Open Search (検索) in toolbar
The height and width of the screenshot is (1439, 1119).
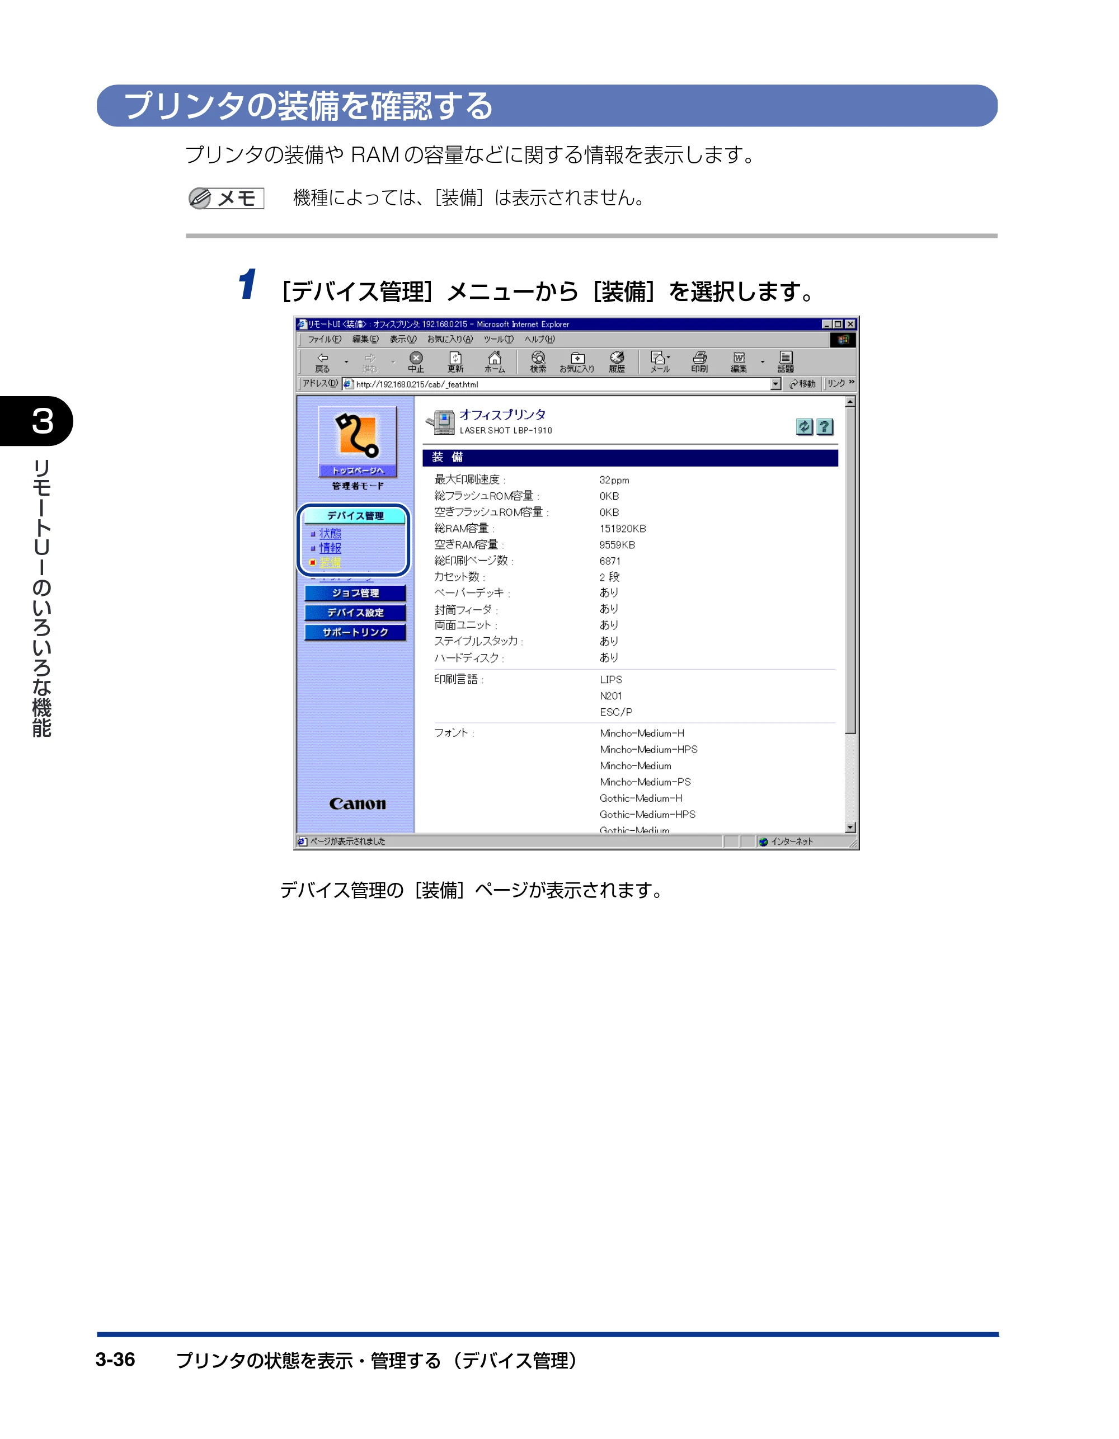[x=538, y=362]
